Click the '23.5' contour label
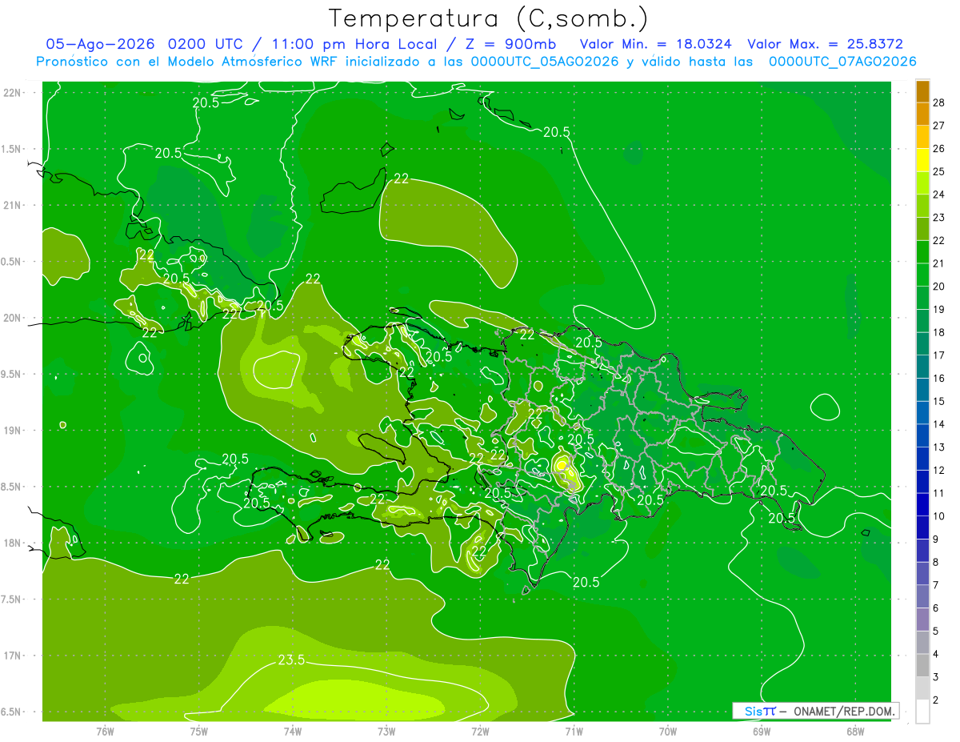Screen dimensions: 960x742 click(x=290, y=660)
